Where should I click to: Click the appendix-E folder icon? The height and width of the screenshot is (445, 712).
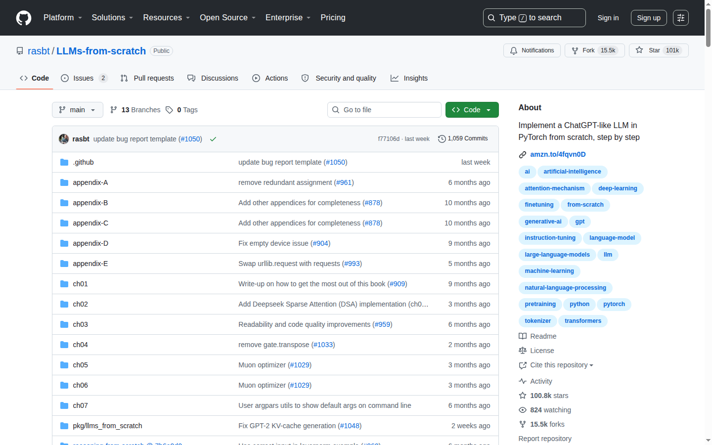point(64,264)
